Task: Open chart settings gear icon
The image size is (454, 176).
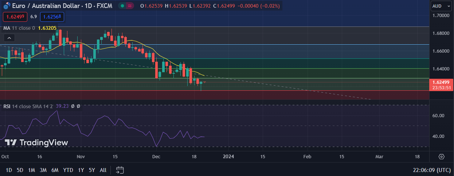Action: click(x=442, y=157)
